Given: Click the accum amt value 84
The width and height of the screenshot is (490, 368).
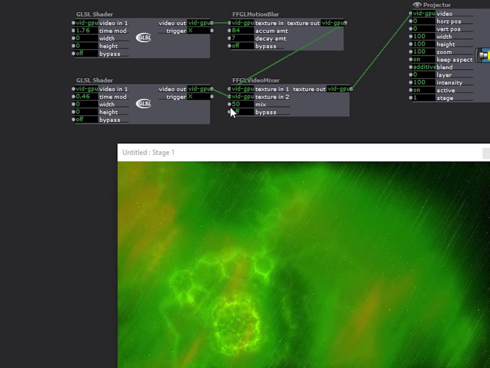Looking at the screenshot, I should coord(242,31).
